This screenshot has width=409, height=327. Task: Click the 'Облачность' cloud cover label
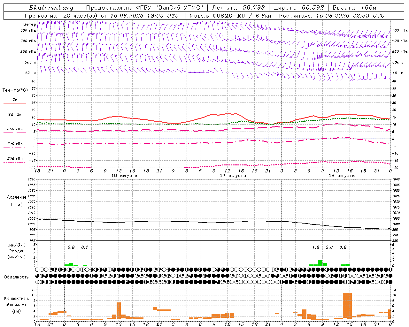(x=16, y=277)
